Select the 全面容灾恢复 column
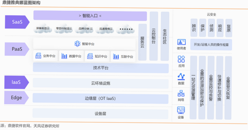This screenshot has width=248, height=130. tap(228, 88)
